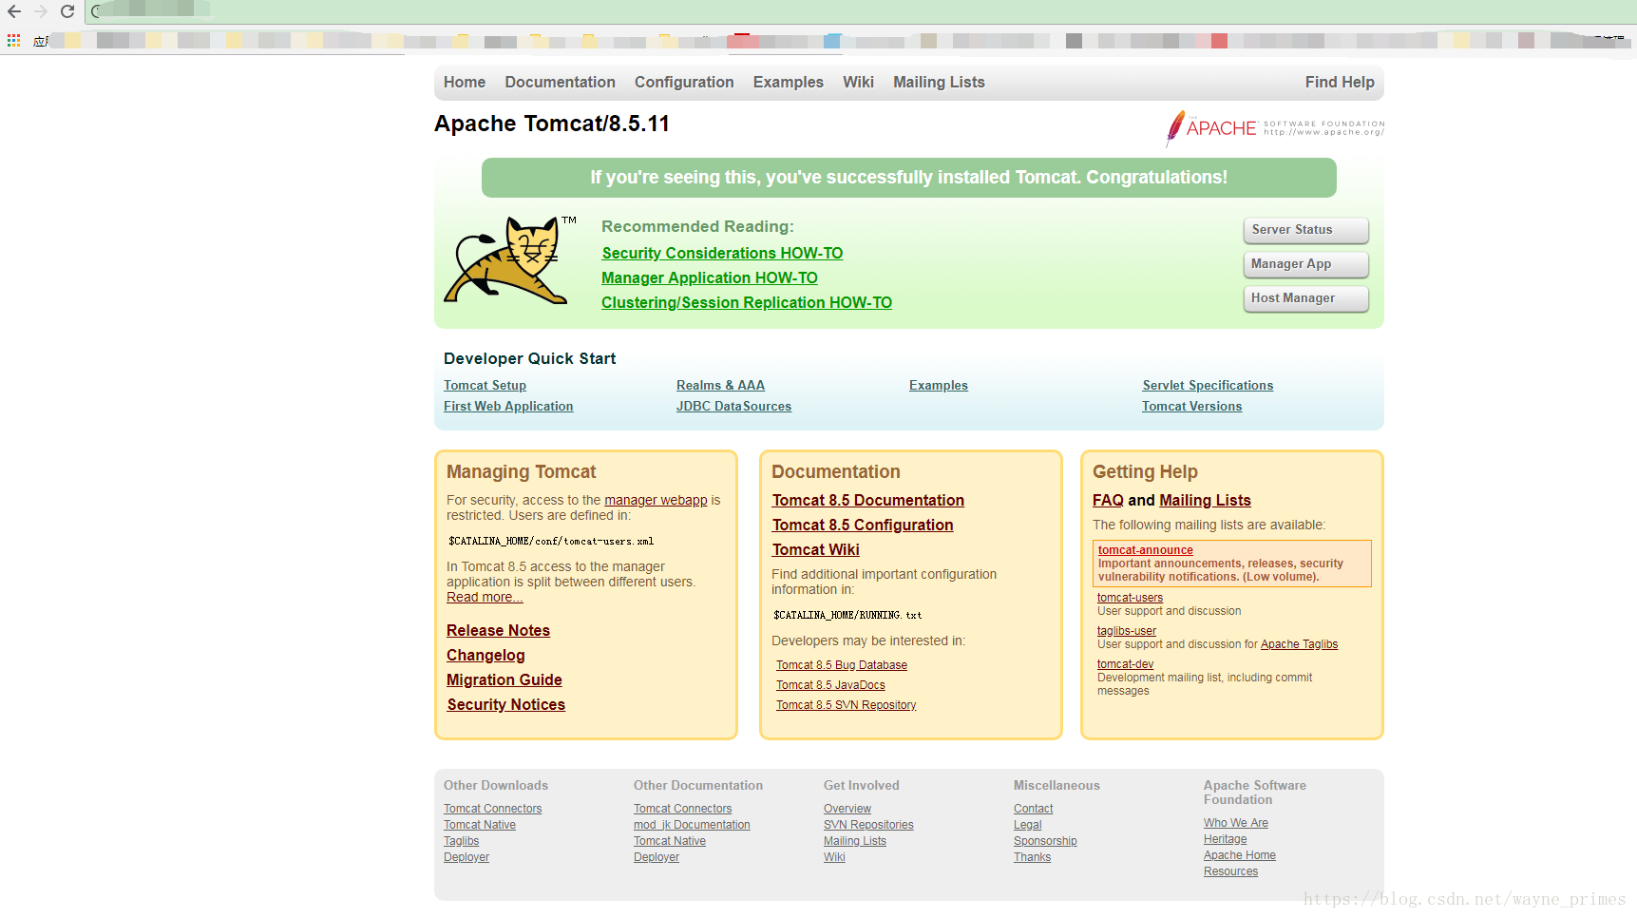The height and width of the screenshot is (918, 1637).
Task: Open the Home menu item
Action: tap(465, 83)
